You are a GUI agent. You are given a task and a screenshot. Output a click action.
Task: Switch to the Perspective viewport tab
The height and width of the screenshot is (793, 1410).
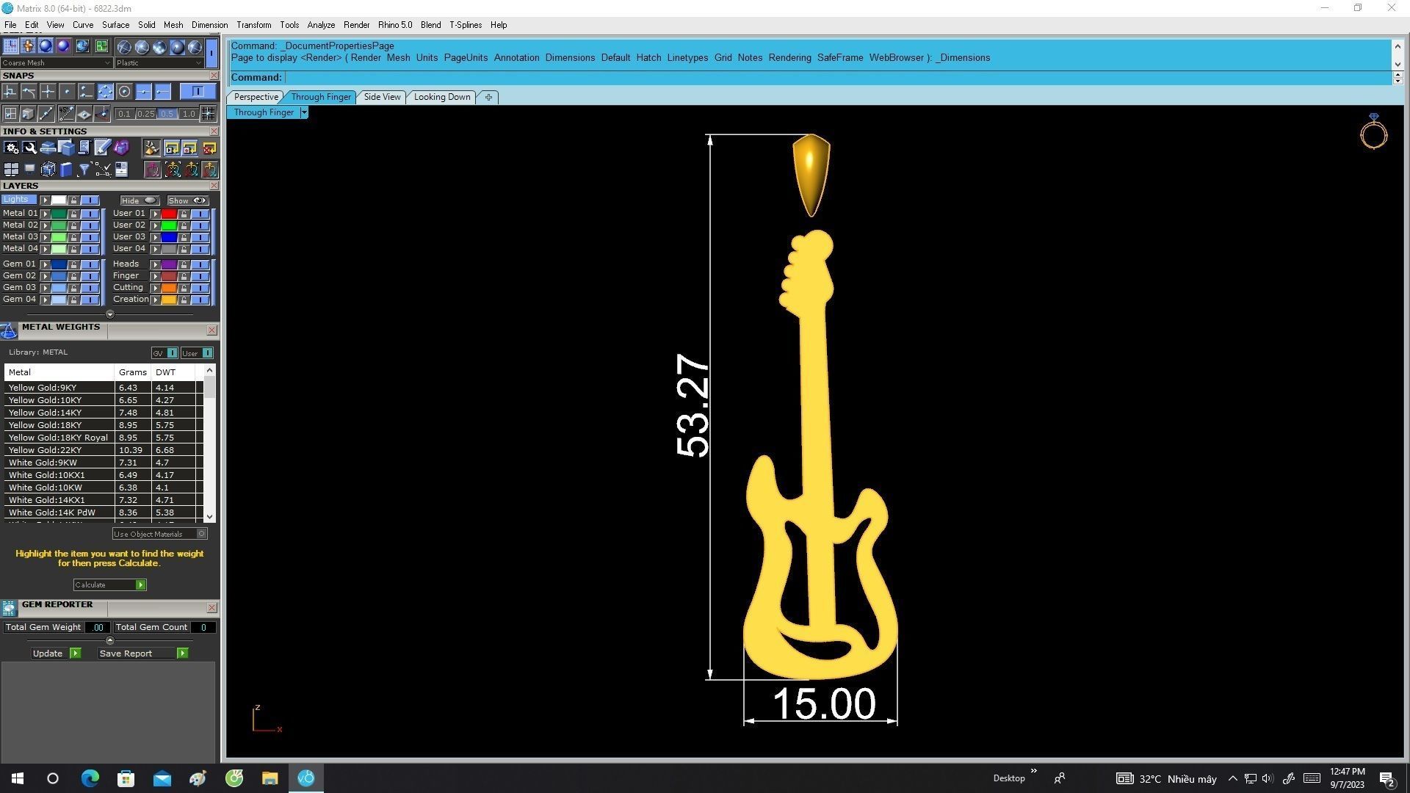(256, 97)
